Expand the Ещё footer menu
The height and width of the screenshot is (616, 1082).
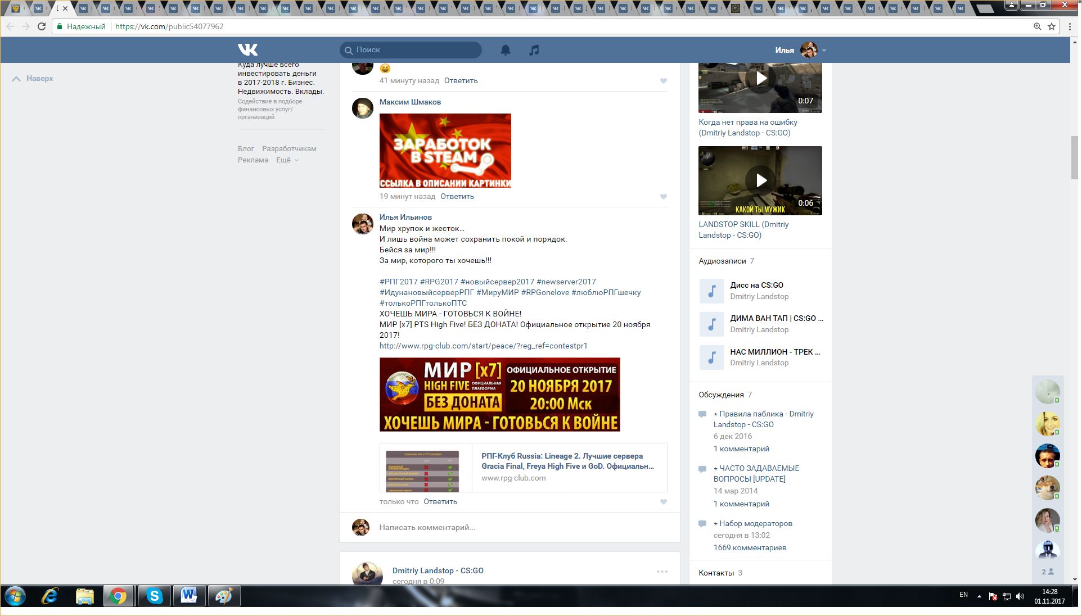point(287,160)
